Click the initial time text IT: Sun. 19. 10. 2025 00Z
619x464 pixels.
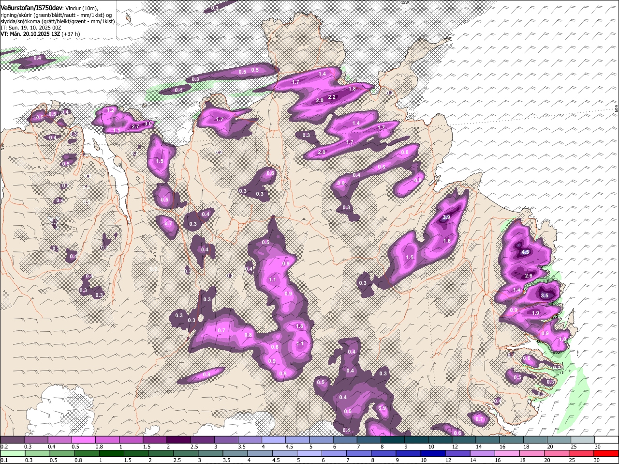point(30,28)
